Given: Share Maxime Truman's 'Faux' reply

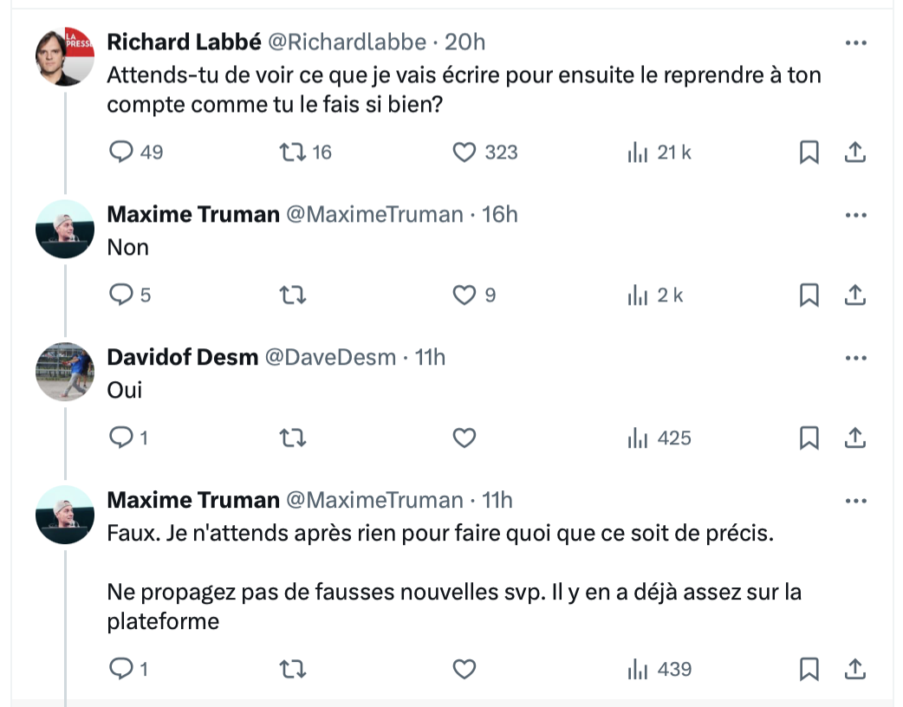Looking at the screenshot, I should pos(855,669).
